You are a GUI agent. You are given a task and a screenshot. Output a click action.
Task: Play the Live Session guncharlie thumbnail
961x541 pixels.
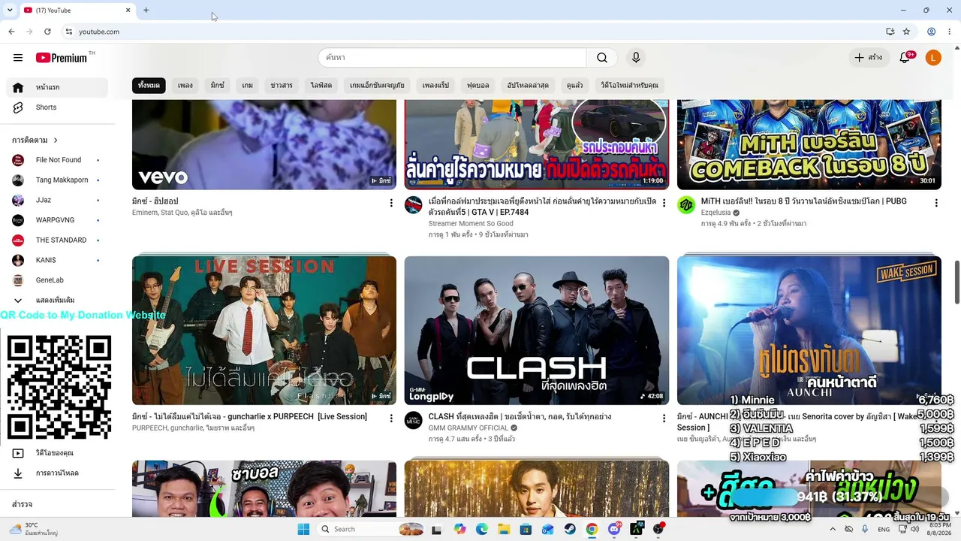coord(264,331)
